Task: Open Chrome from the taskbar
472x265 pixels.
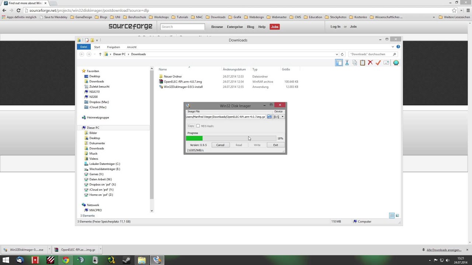Action: (66, 260)
